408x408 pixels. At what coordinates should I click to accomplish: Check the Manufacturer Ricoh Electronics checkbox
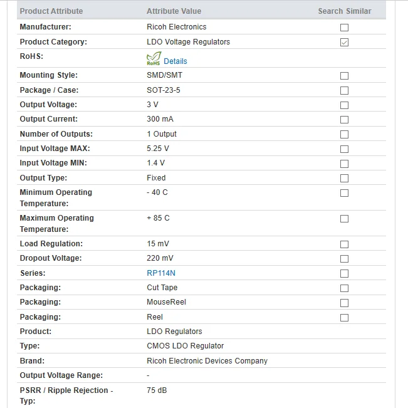[x=344, y=28]
